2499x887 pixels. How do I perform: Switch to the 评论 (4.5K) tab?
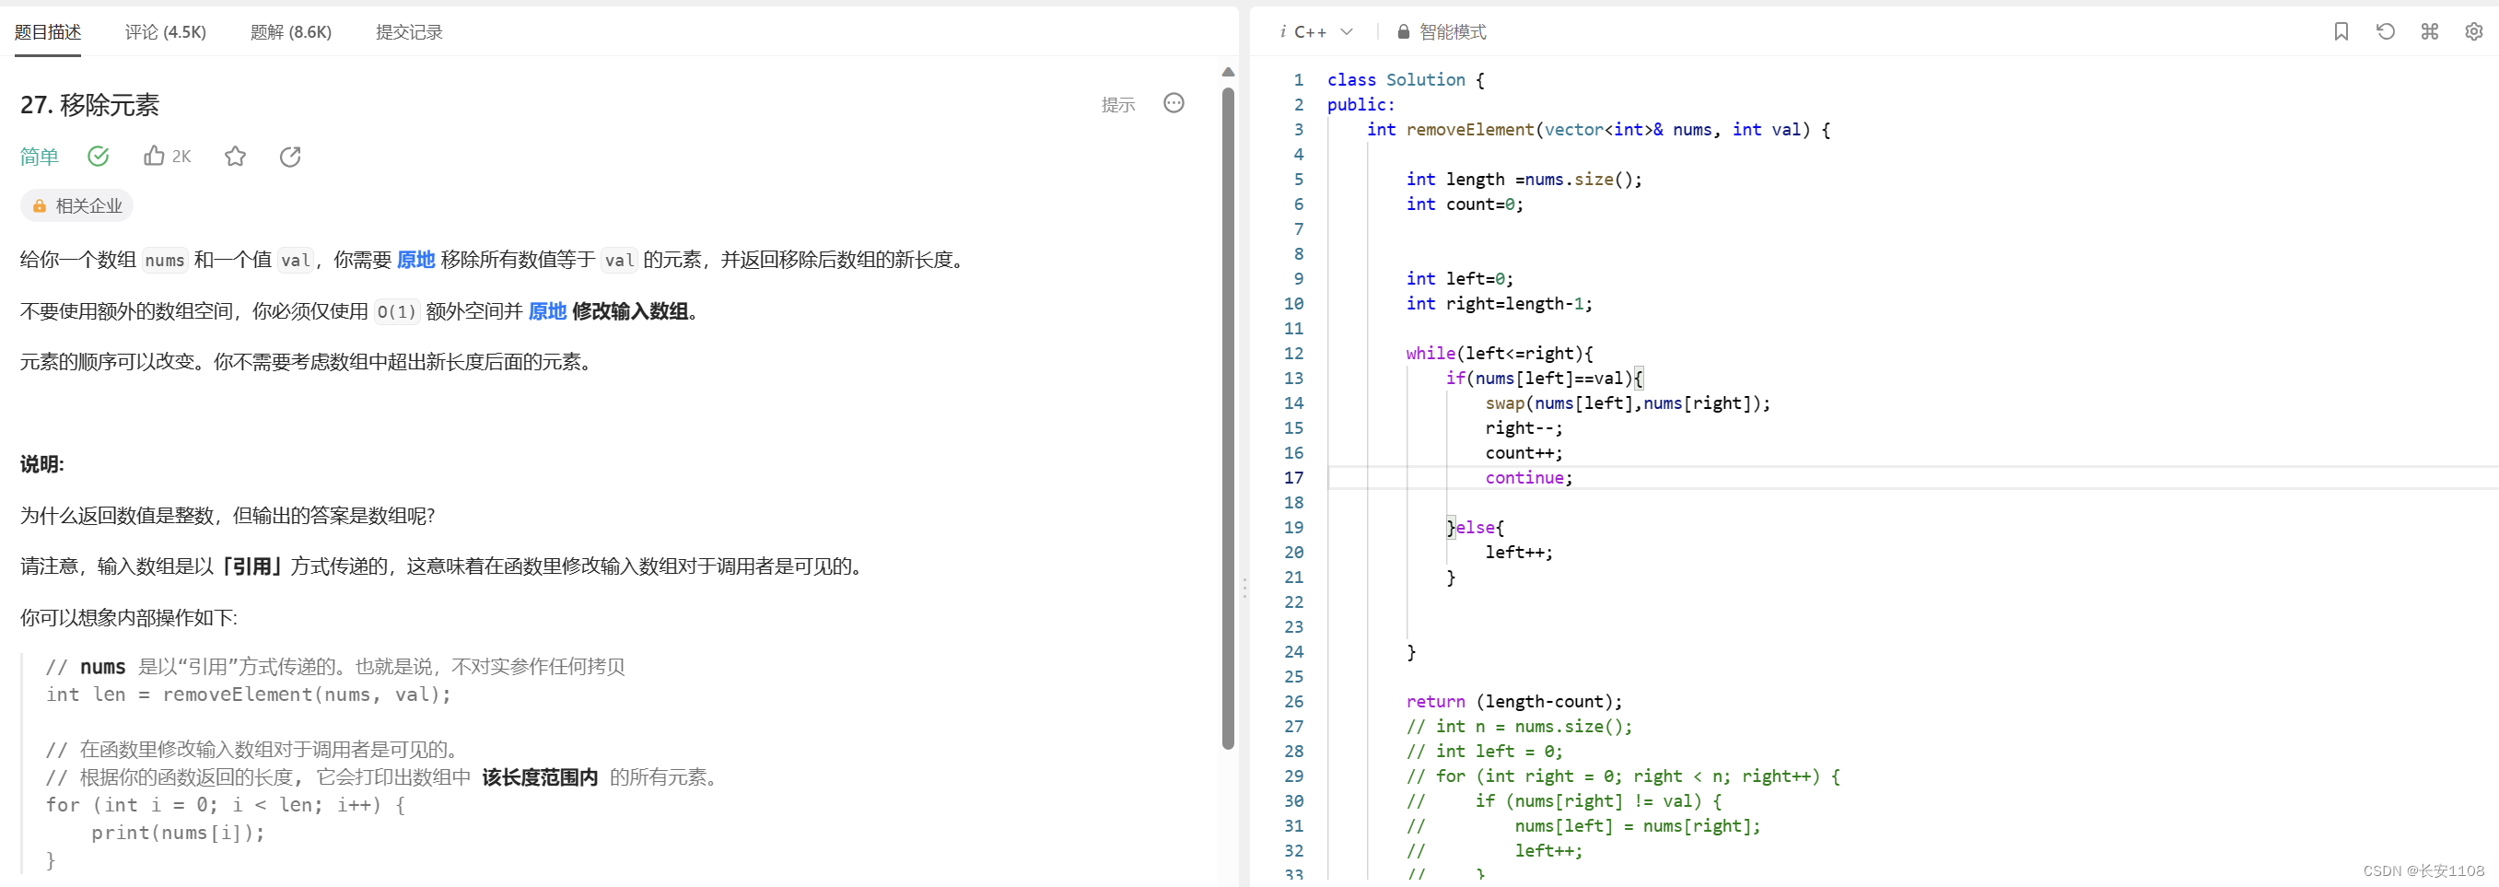coord(166,32)
